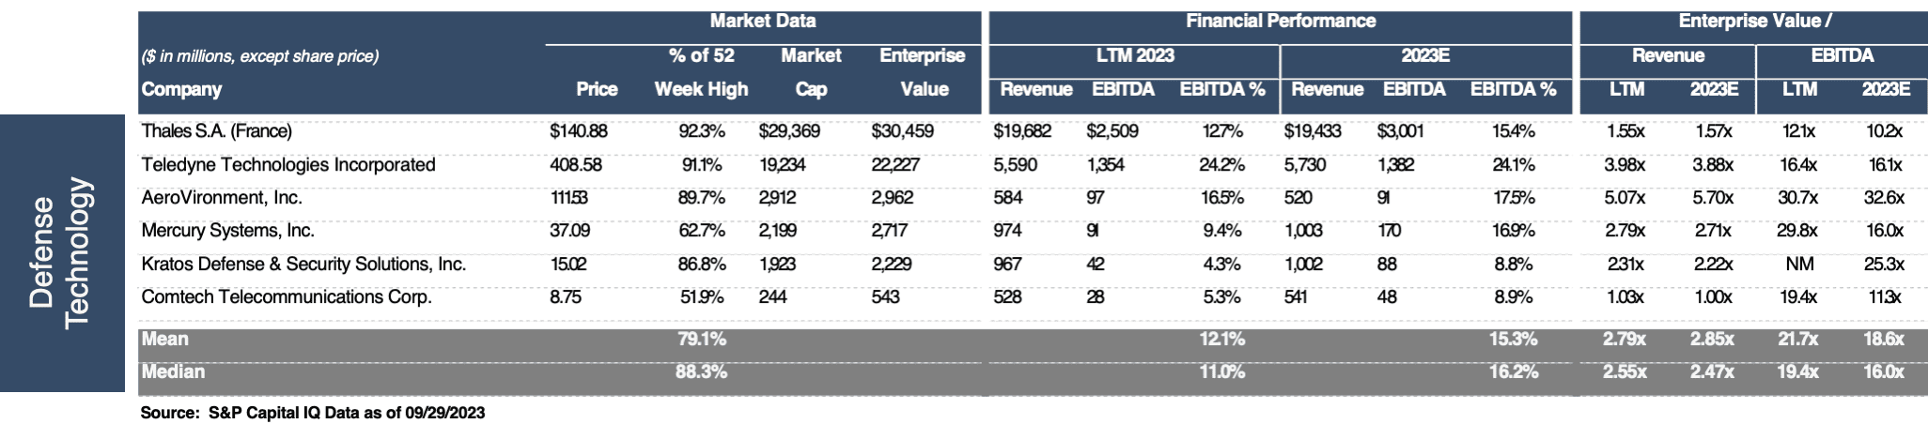Screen dimensions: 1928x439
Task: Click Comtech market cap 244
Action: coord(773,297)
